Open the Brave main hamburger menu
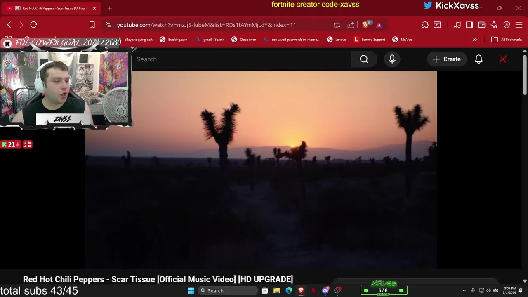Viewport: 528px width, 297px height. tap(519, 25)
